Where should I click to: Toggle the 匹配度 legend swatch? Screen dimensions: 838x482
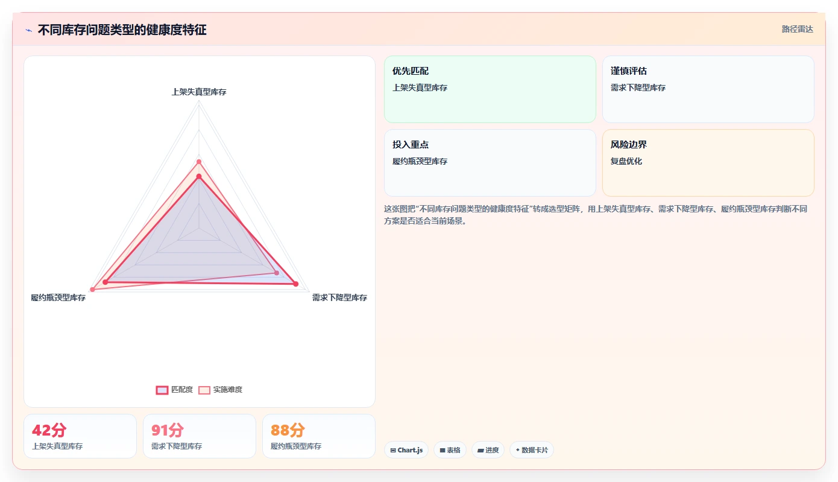(162, 390)
